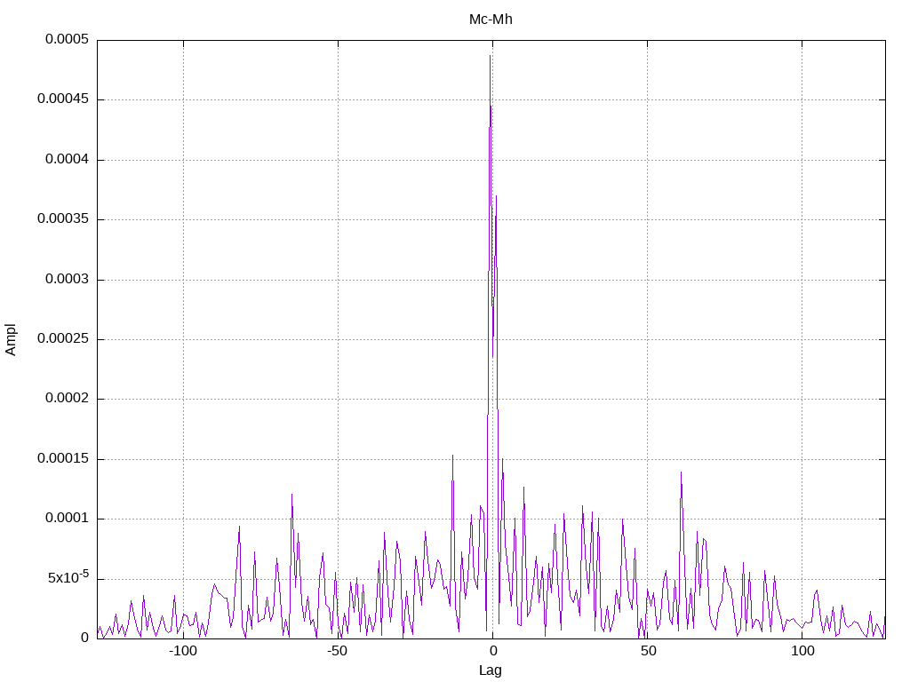Click the peak near lag -13
This screenshot has width=910, height=682.
click(x=452, y=456)
